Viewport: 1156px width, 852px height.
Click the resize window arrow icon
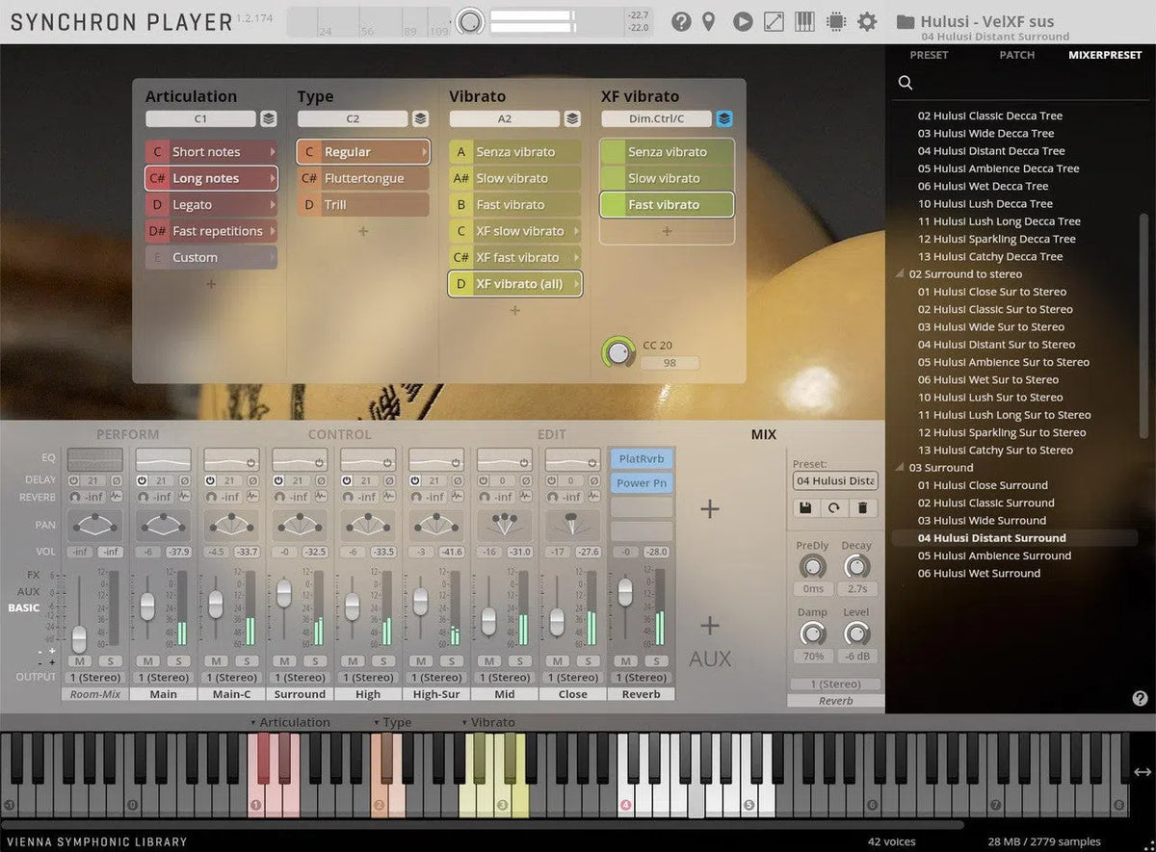pyautogui.click(x=774, y=21)
